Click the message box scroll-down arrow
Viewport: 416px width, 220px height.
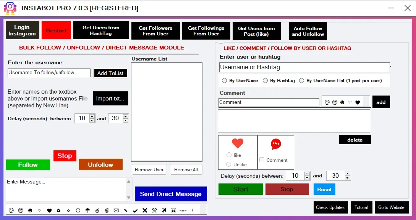tap(129, 198)
